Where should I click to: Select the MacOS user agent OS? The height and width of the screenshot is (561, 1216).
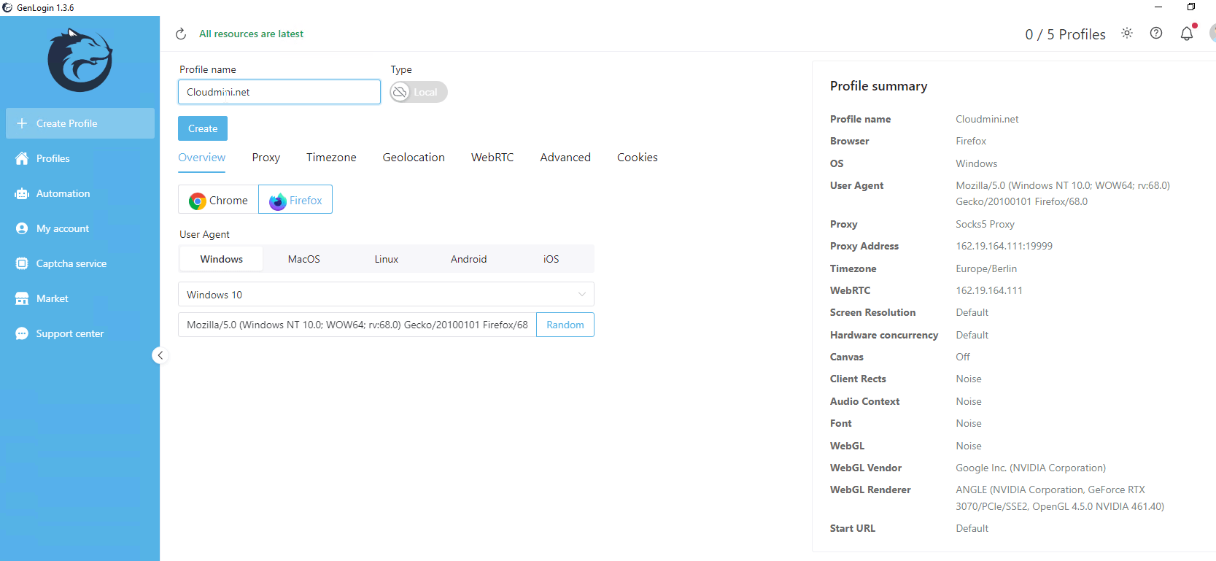pyautogui.click(x=304, y=259)
